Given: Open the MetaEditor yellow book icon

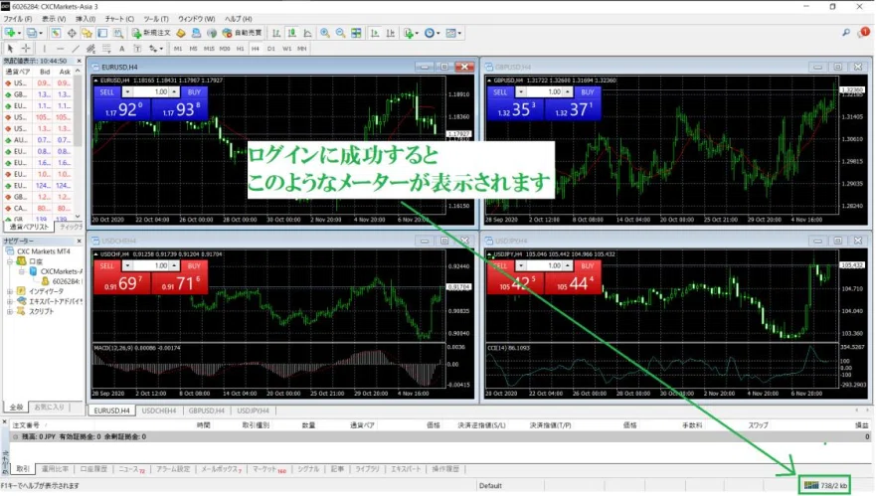Looking at the screenshot, I should point(180,33).
